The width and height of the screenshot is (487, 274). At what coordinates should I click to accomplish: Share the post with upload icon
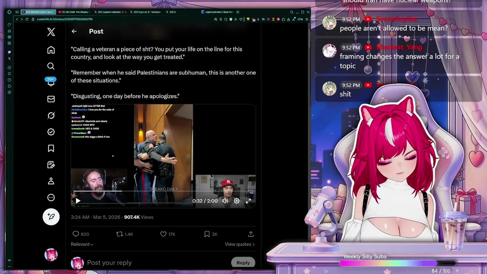point(251,234)
